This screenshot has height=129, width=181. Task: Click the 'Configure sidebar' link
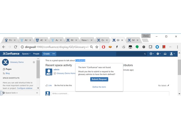click(x=25, y=88)
